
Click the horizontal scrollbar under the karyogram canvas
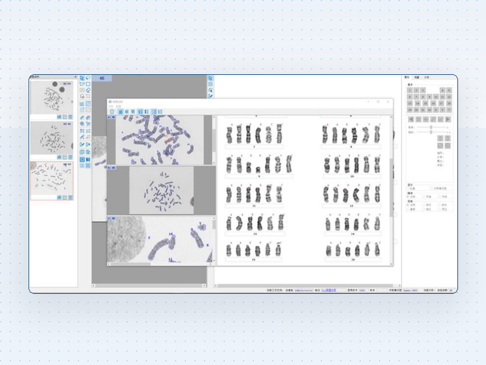tap(308, 285)
